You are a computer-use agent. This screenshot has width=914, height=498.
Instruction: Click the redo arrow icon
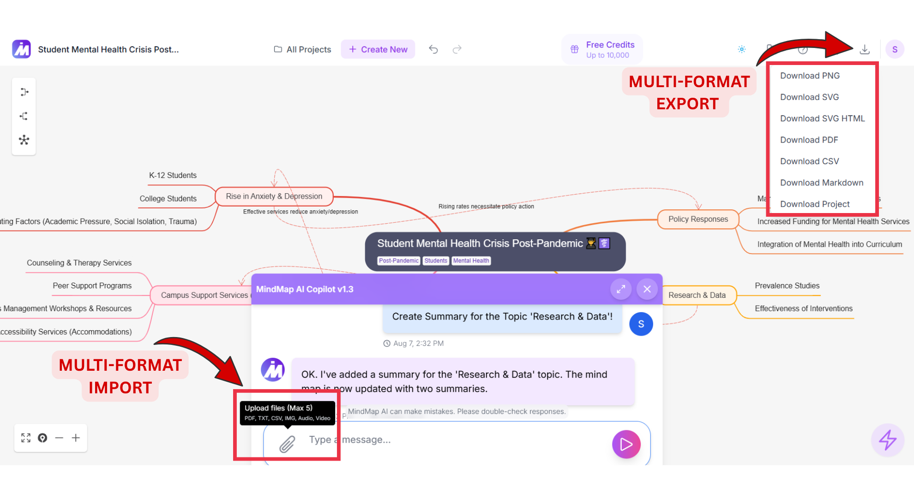(457, 49)
